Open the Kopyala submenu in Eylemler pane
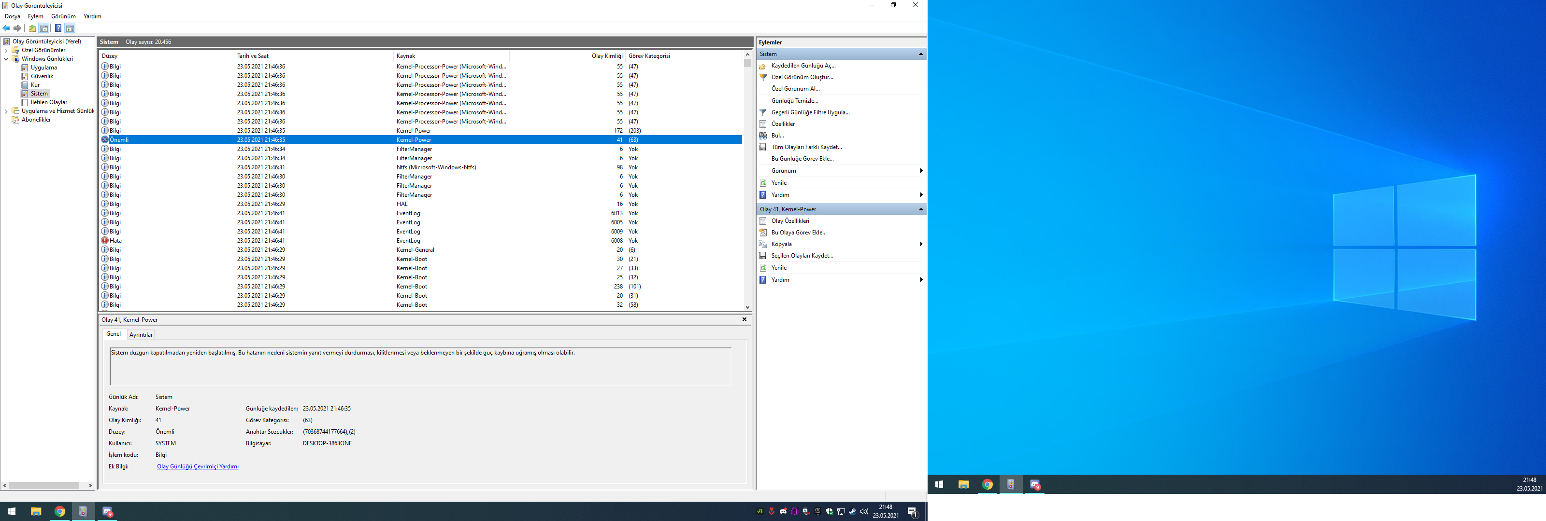Screen dimensions: 1546x521 [840, 244]
